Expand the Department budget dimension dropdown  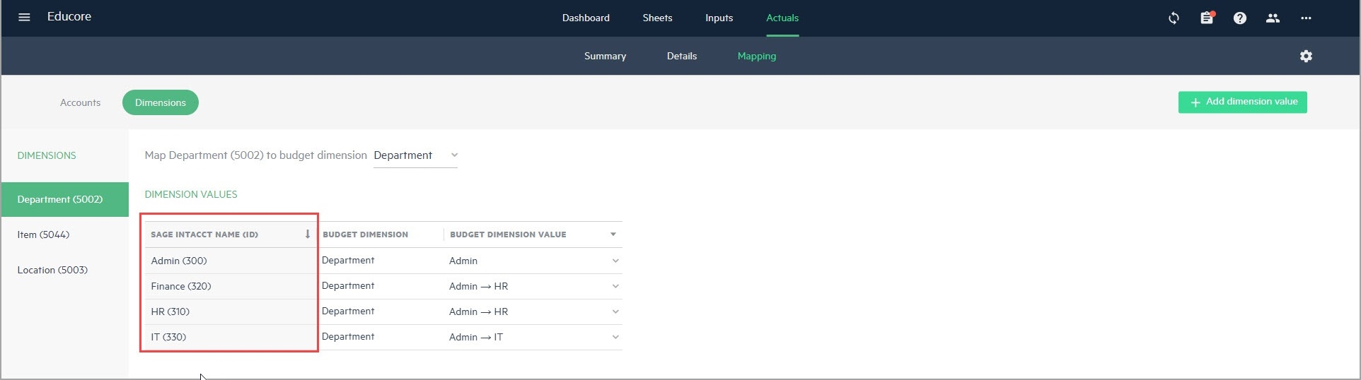pyautogui.click(x=416, y=155)
